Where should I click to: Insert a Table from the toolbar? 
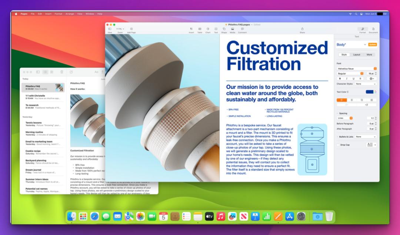[200, 29]
